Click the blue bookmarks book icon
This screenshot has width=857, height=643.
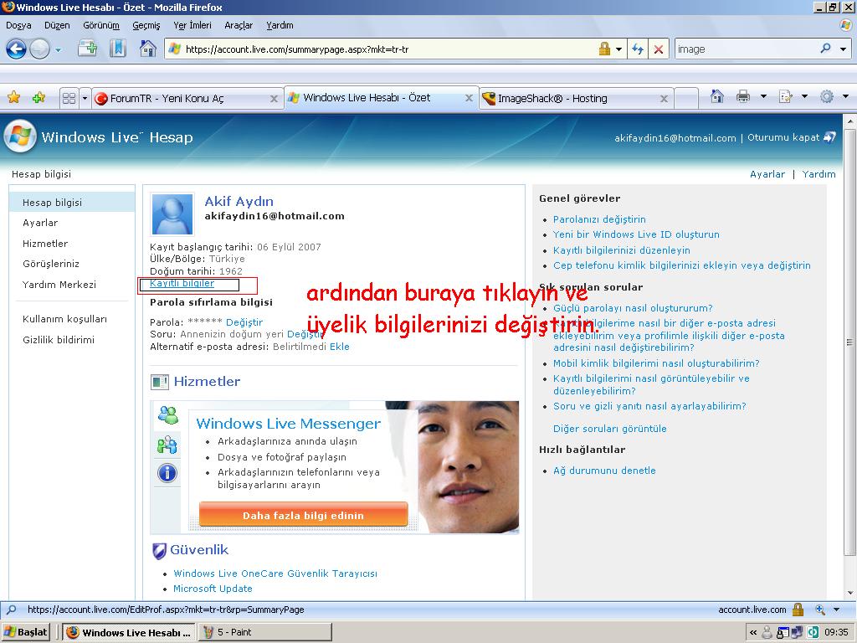tap(117, 49)
